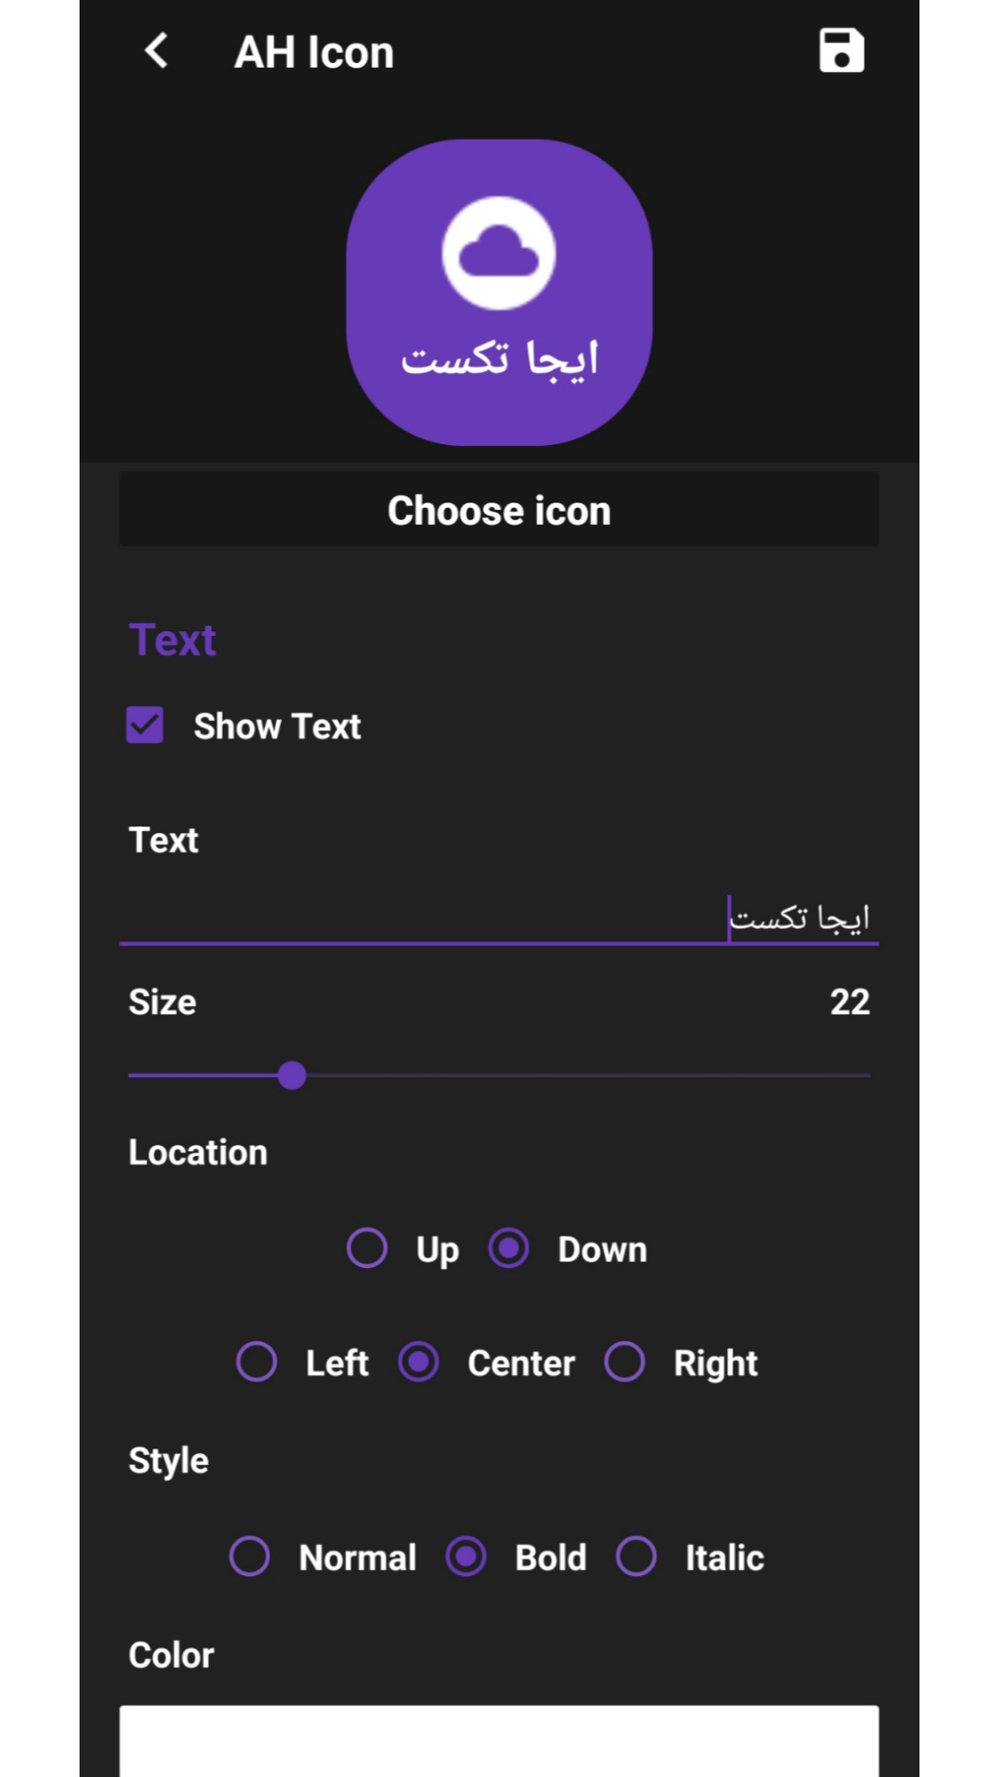
Task: Uncheck the Show Text checkbox
Action: click(x=145, y=726)
